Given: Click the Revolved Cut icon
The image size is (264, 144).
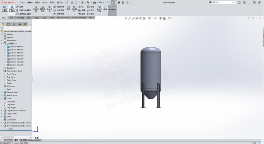Looking at the screenshot, I should point(50,9).
